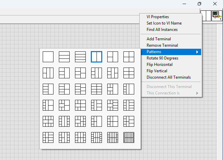Expand the This Connection Is submenu
The image size is (223, 160).
coord(171,93)
